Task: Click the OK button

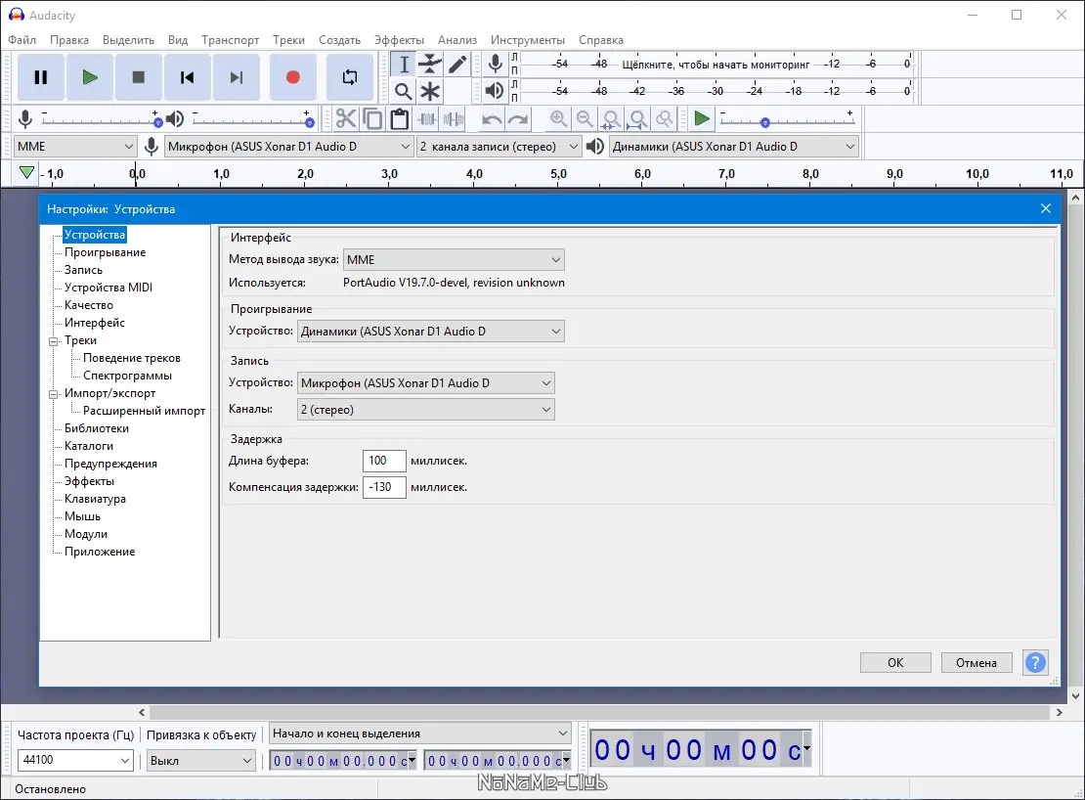Action: click(x=895, y=662)
